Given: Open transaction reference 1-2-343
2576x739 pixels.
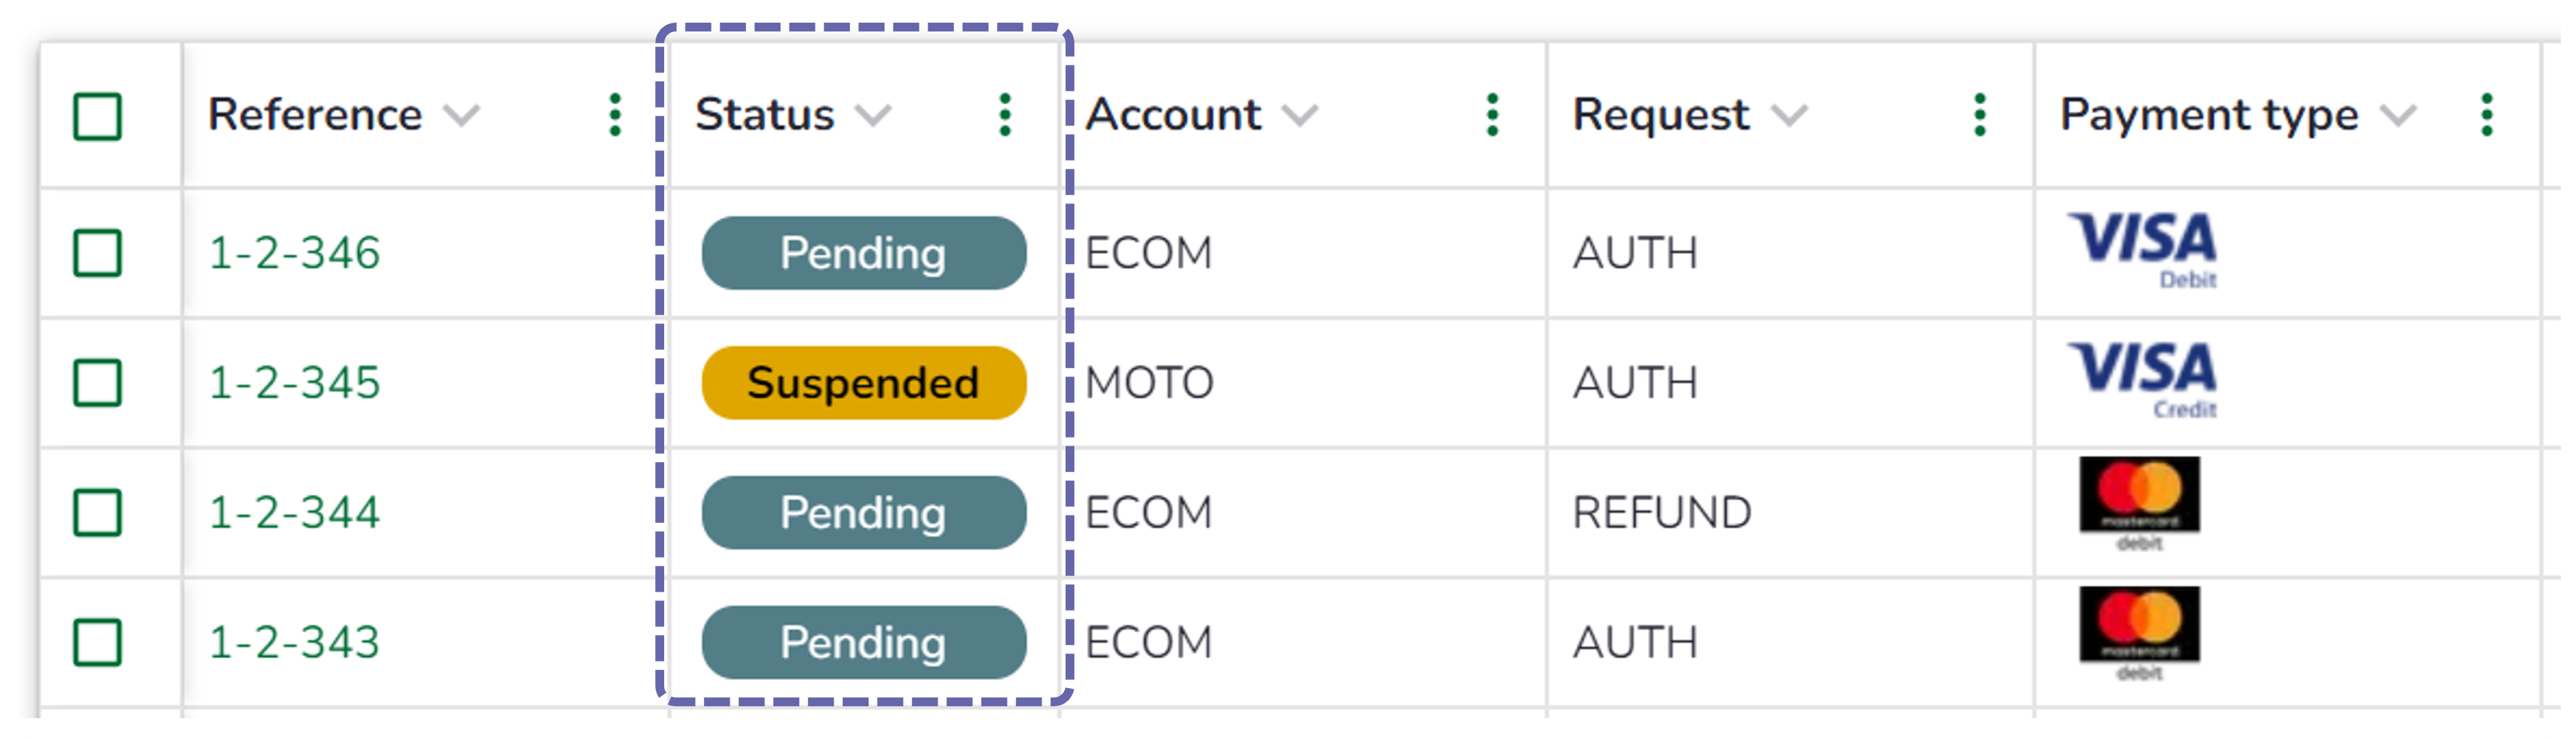Looking at the screenshot, I should tap(294, 642).
